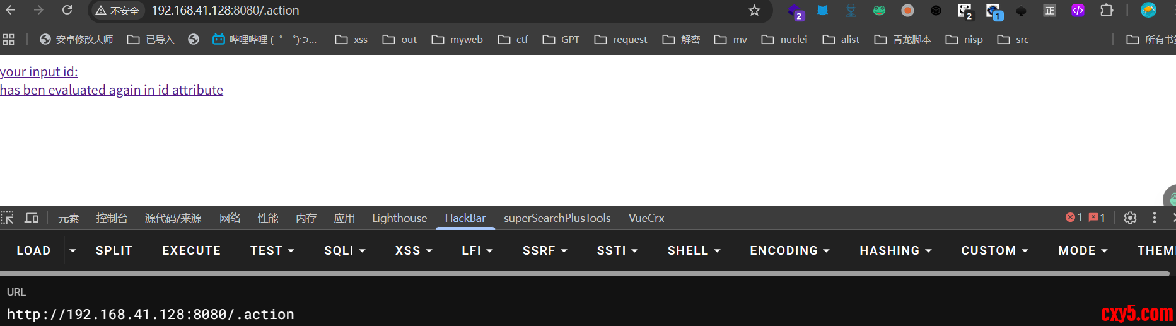Open DevTools settings gear
The height and width of the screenshot is (326, 1176).
pyautogui.click(x=1130, y=218)
